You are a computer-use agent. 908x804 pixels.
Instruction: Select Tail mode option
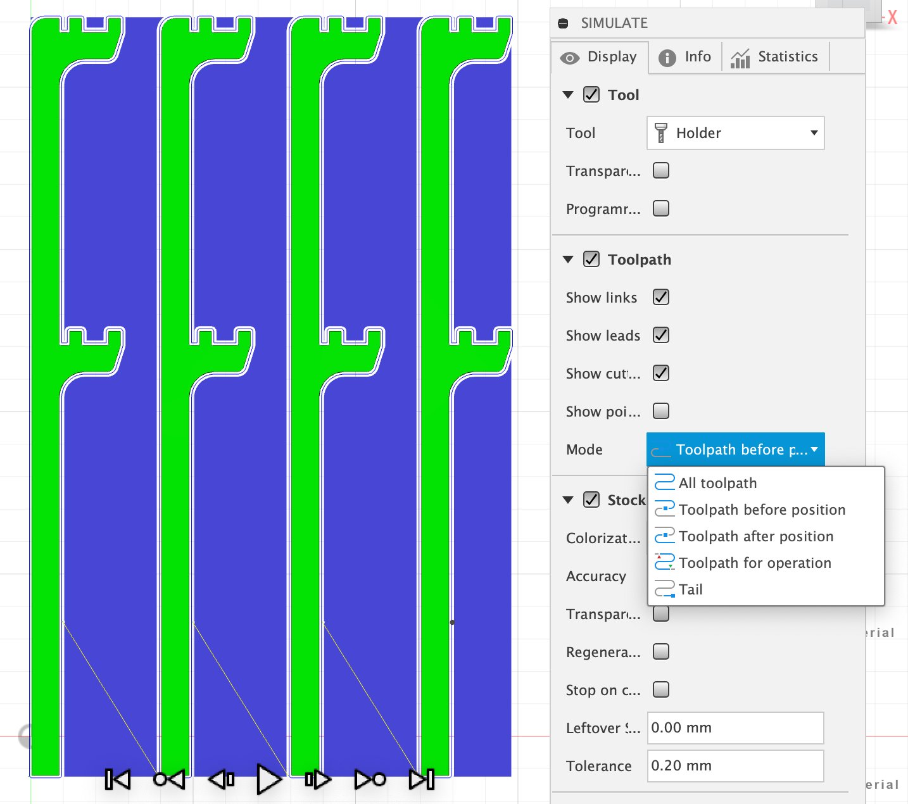pyautogui.click(x=766, y=589)
